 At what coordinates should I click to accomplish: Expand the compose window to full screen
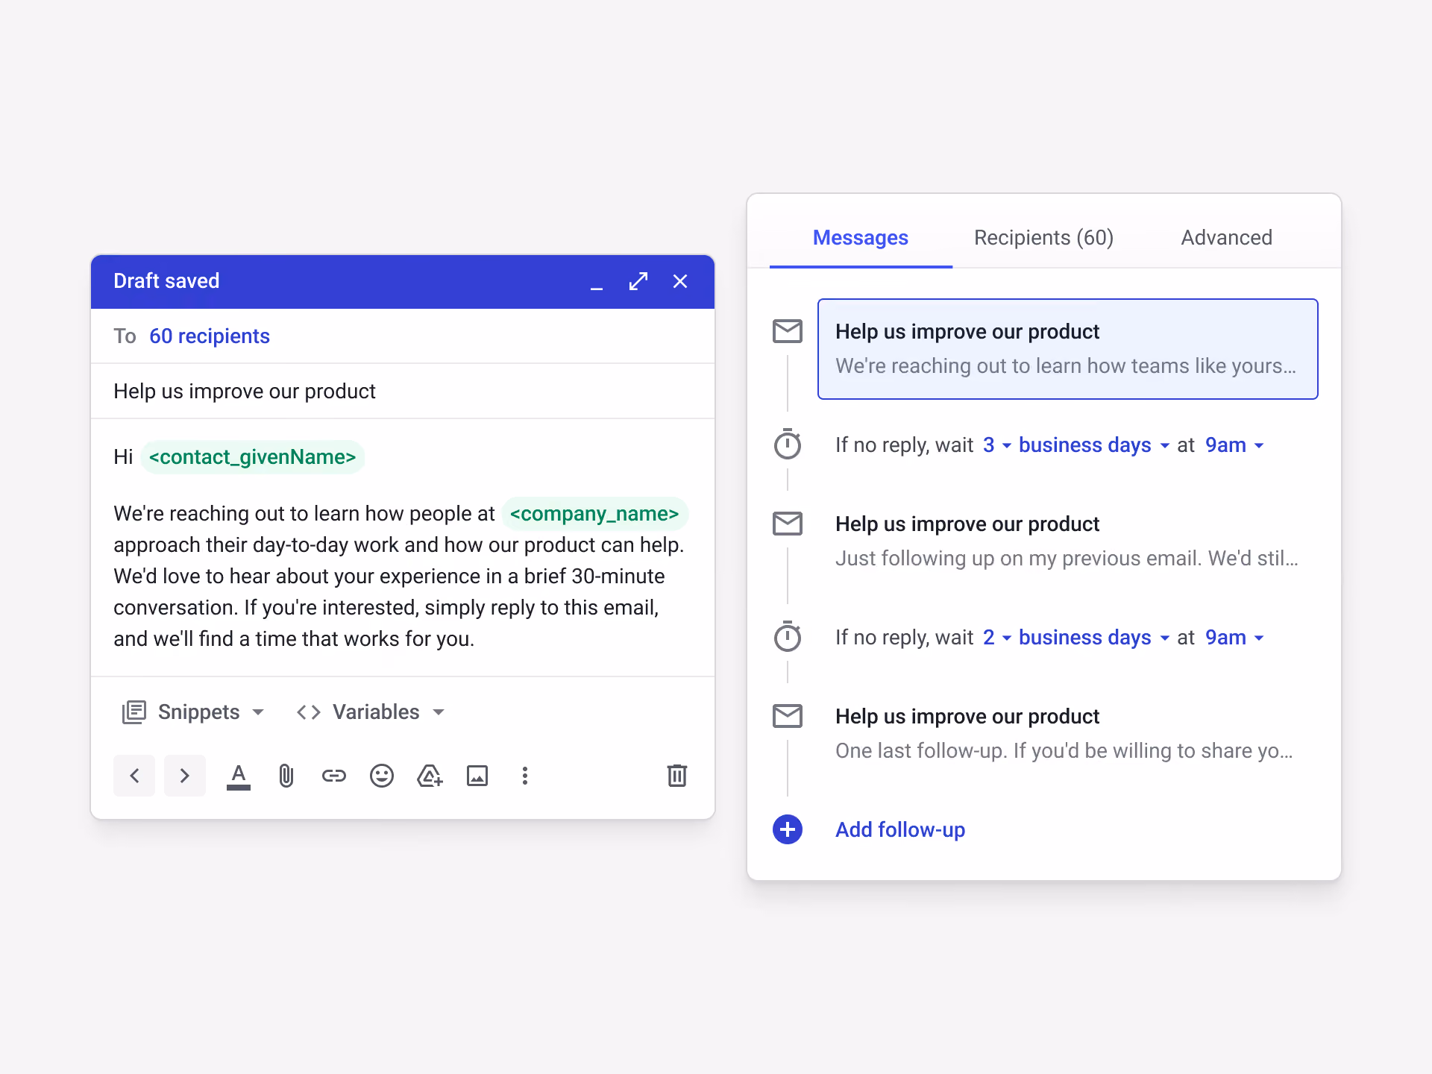(x=638, y=281)
